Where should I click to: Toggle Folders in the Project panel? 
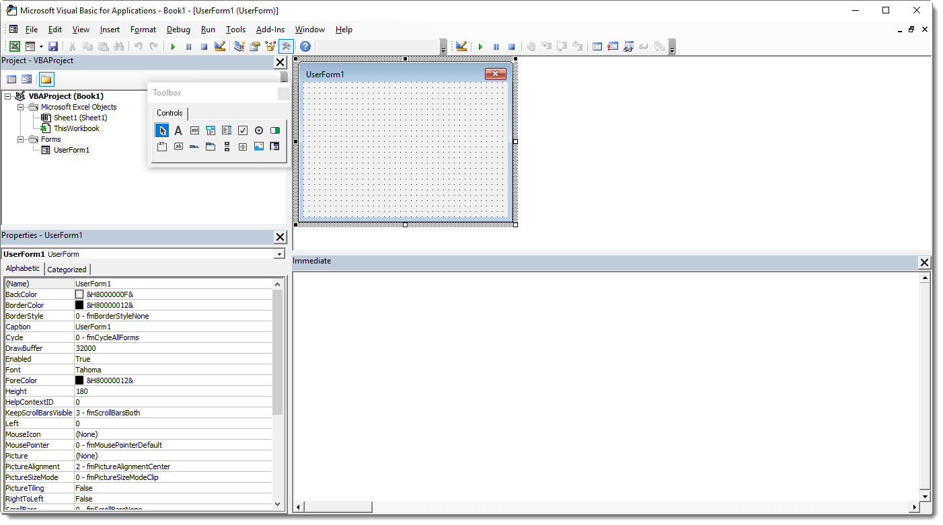tap(46, 79)
